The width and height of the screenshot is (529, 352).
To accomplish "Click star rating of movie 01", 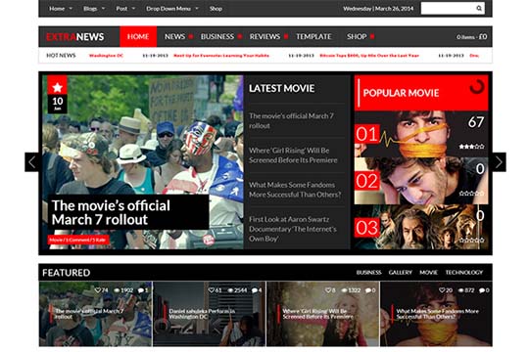I will [x=471, y=147].
